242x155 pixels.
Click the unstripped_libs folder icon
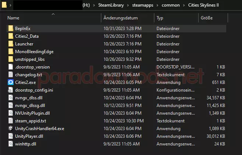click(11, 59)
